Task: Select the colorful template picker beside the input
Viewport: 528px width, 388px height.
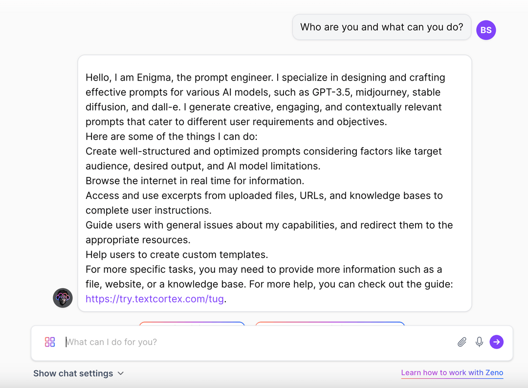Action: (x=49, y=342)
